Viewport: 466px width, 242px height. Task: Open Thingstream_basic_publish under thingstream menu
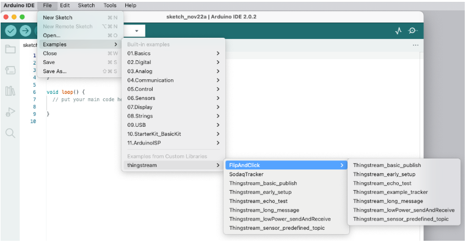[x=286, y=183]
